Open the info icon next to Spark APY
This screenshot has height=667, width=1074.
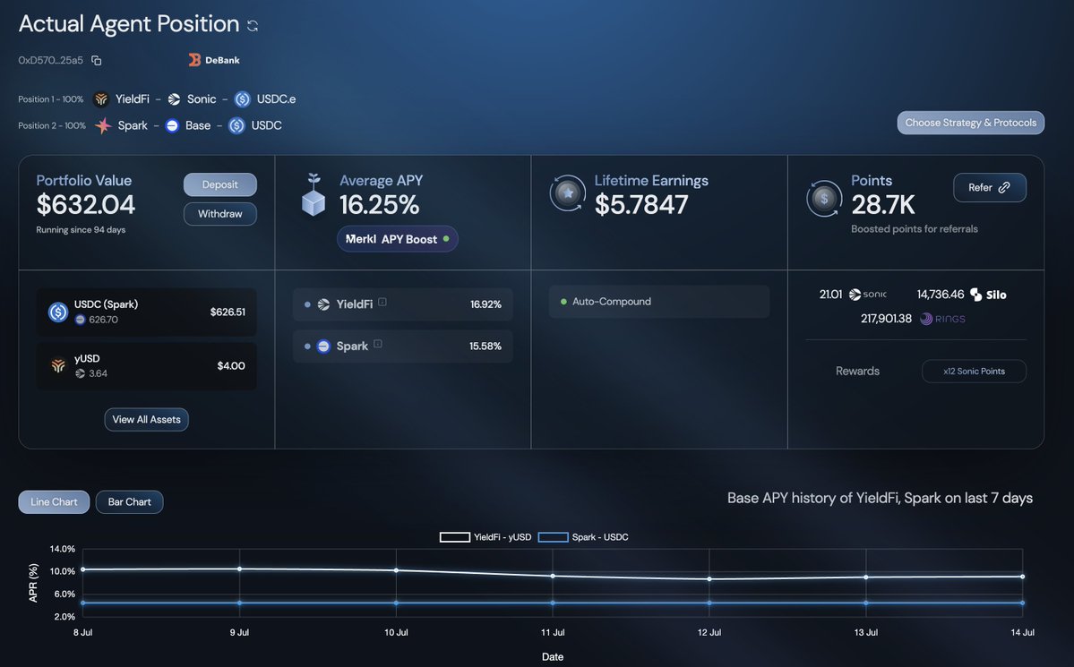[377, 344]
